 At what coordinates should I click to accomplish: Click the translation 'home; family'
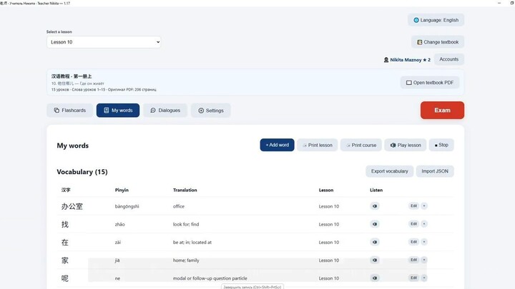[186, 260]
